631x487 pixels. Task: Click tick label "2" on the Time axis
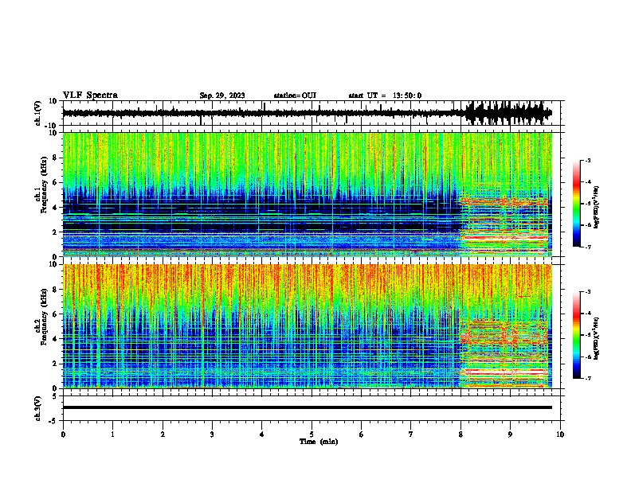[x=163, y=434]
